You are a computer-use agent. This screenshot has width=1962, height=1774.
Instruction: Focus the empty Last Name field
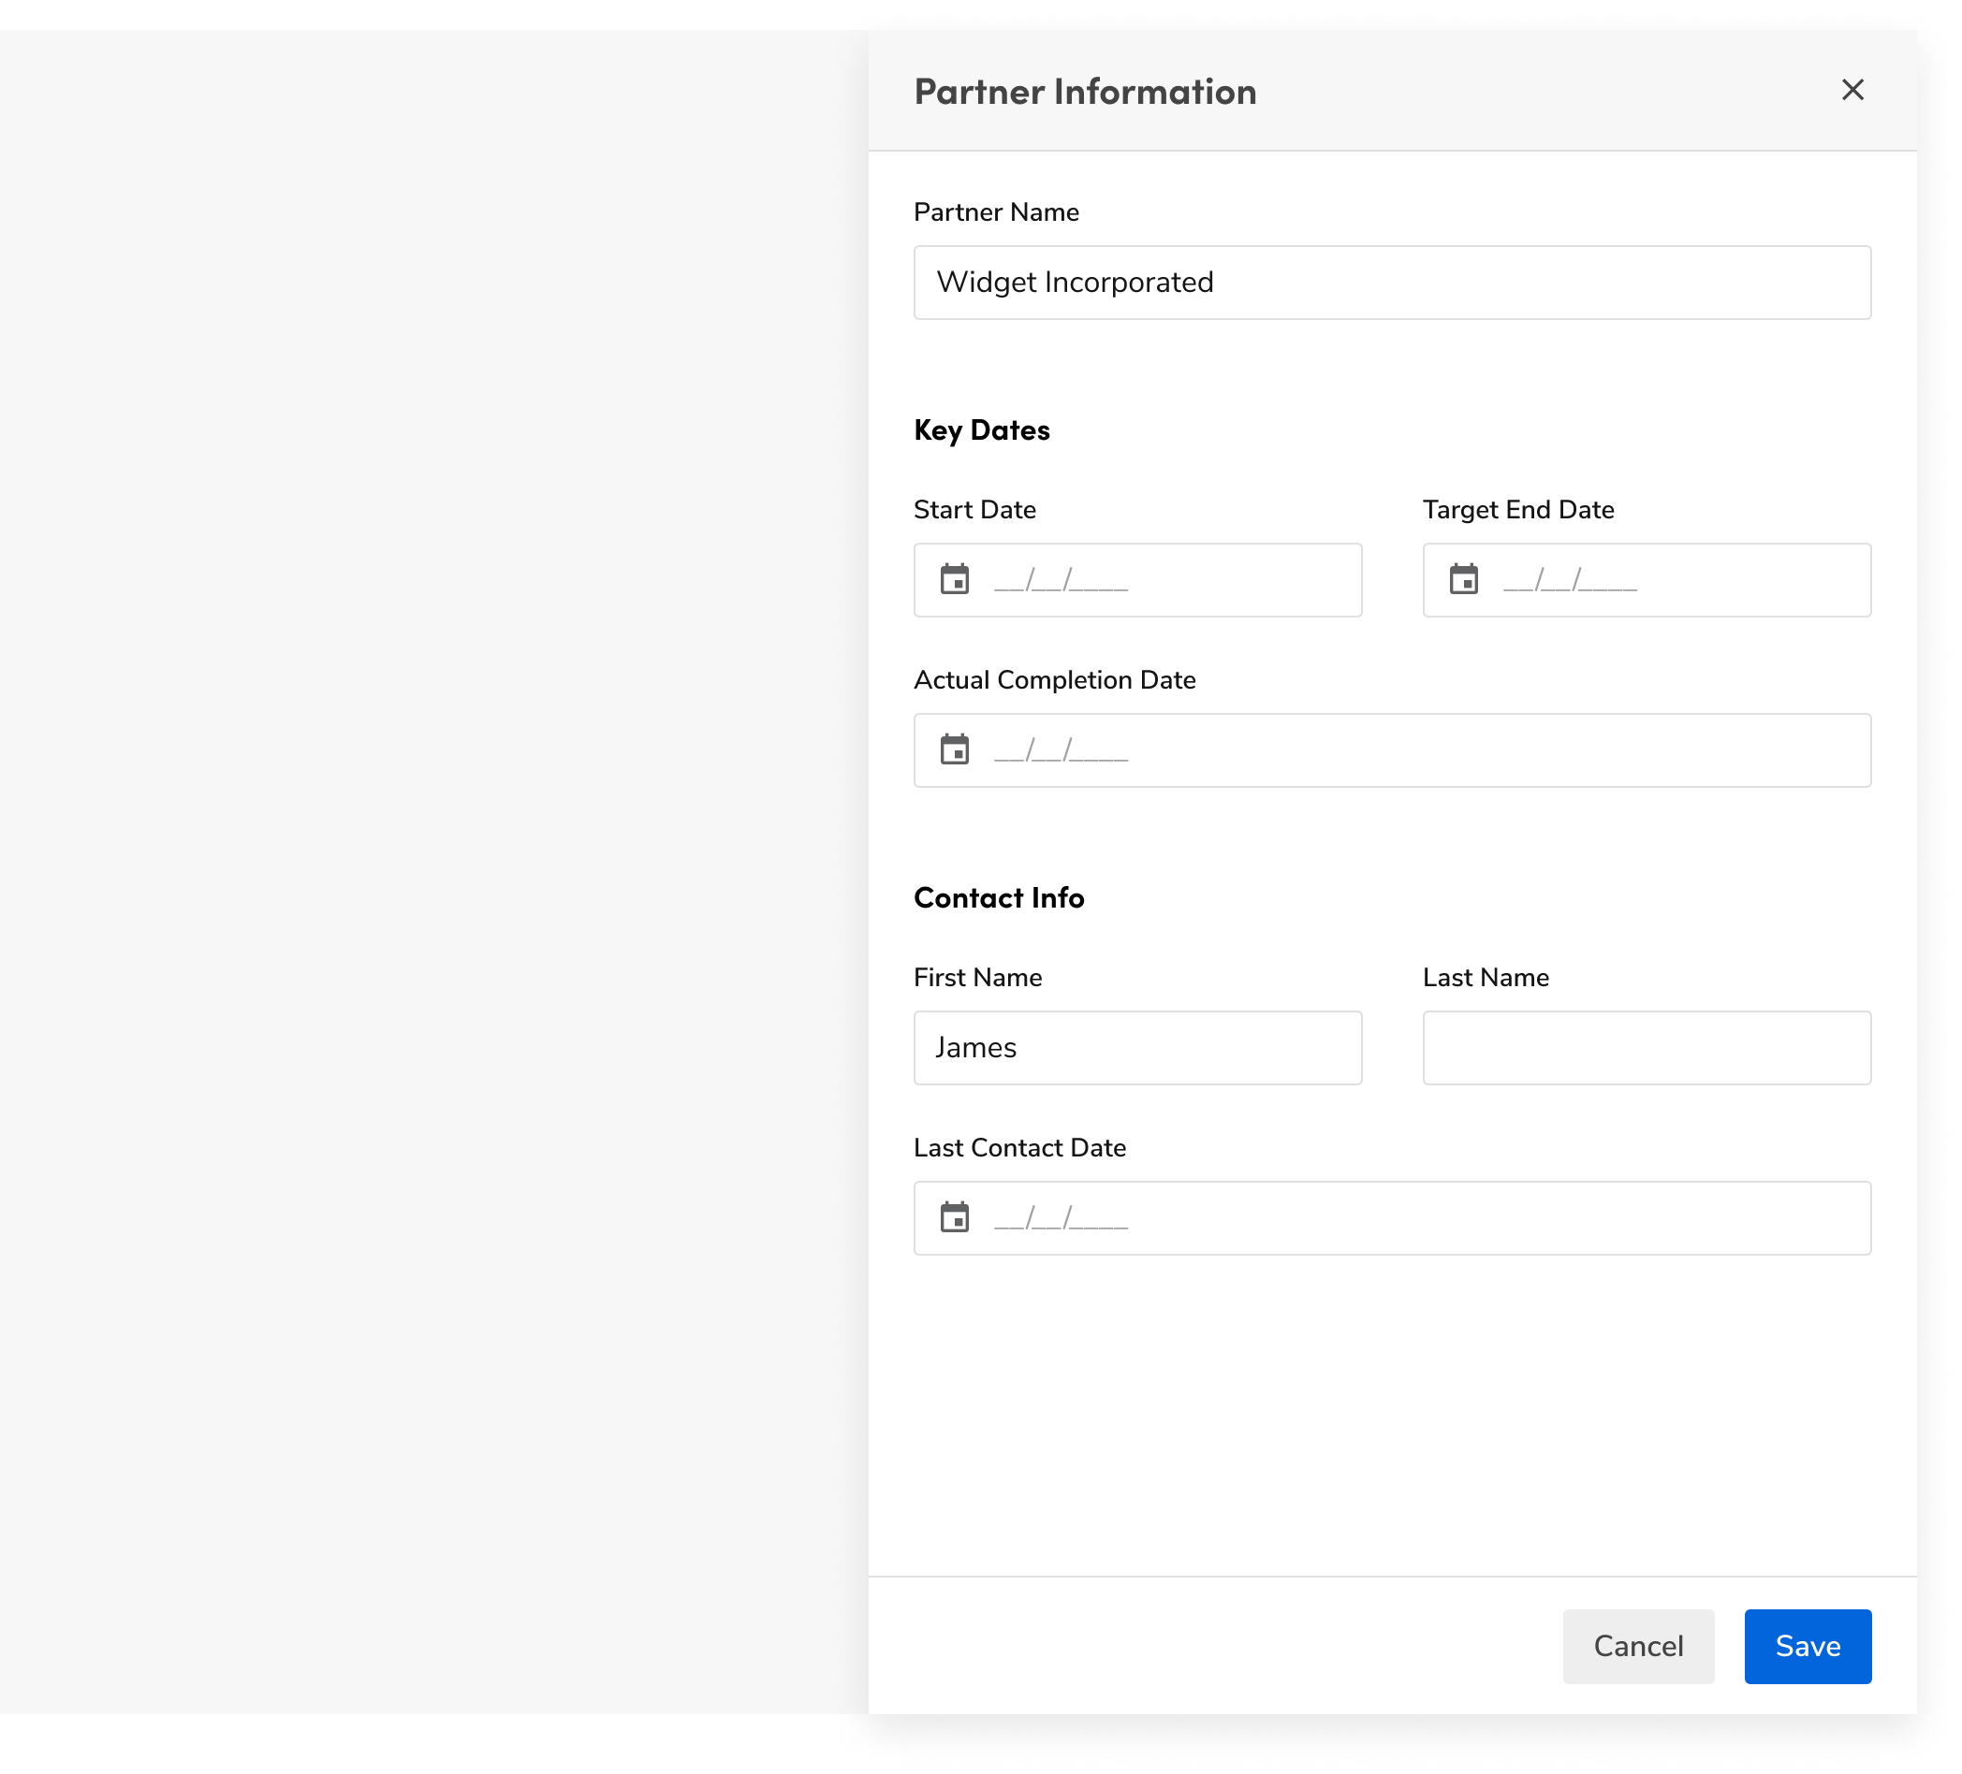tap(1646, 1048)
